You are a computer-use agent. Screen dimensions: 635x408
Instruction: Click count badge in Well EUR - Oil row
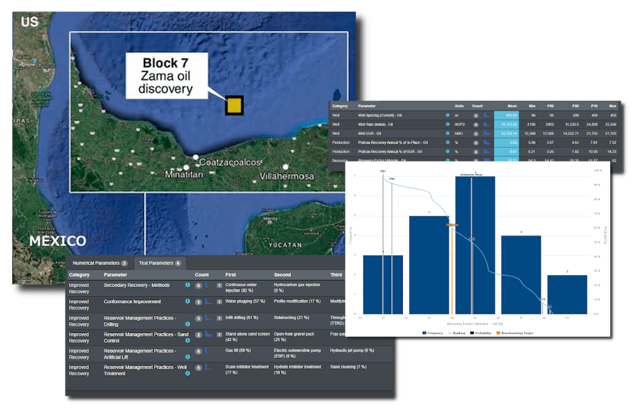477,134
